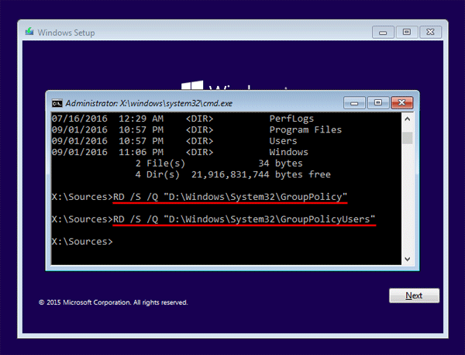Click the console scrollbar up arrow
This screenshot has width=465, height=355.
(408, 119)
